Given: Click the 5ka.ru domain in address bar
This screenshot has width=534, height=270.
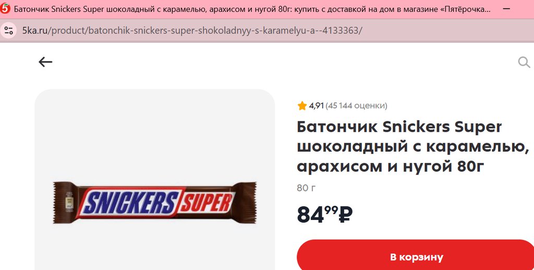Looking at the screenshot, I should (x=35, y=31).
